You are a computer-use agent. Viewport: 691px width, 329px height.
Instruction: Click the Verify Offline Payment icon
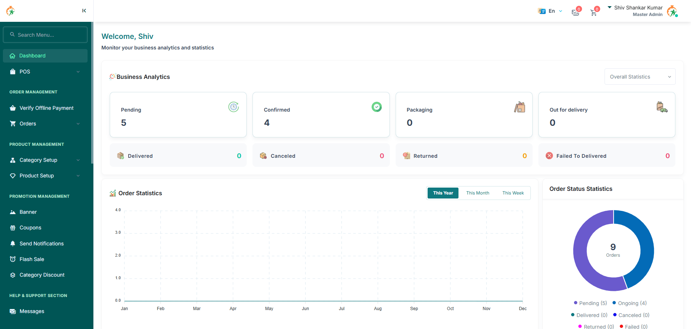click(x=13, y=108)
